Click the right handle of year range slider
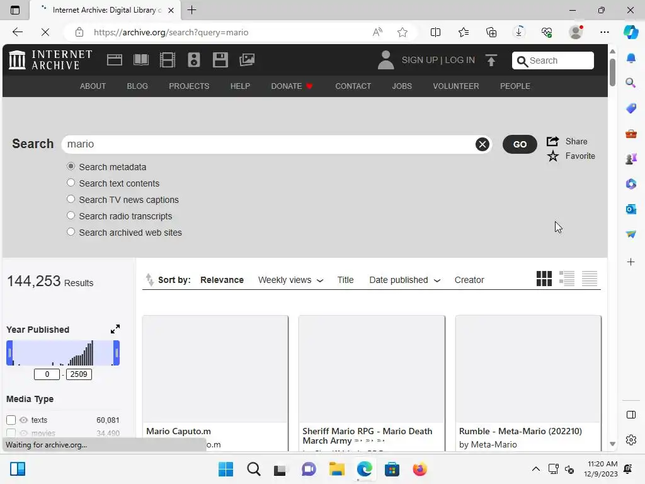Image resolution: width=645 pixels, height=484 pixels. click(117, 353)
